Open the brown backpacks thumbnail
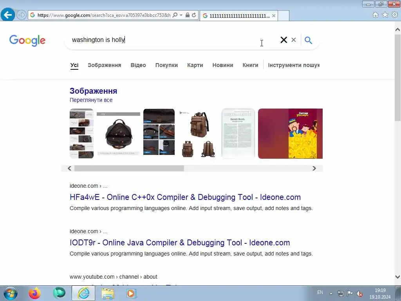 198,133
